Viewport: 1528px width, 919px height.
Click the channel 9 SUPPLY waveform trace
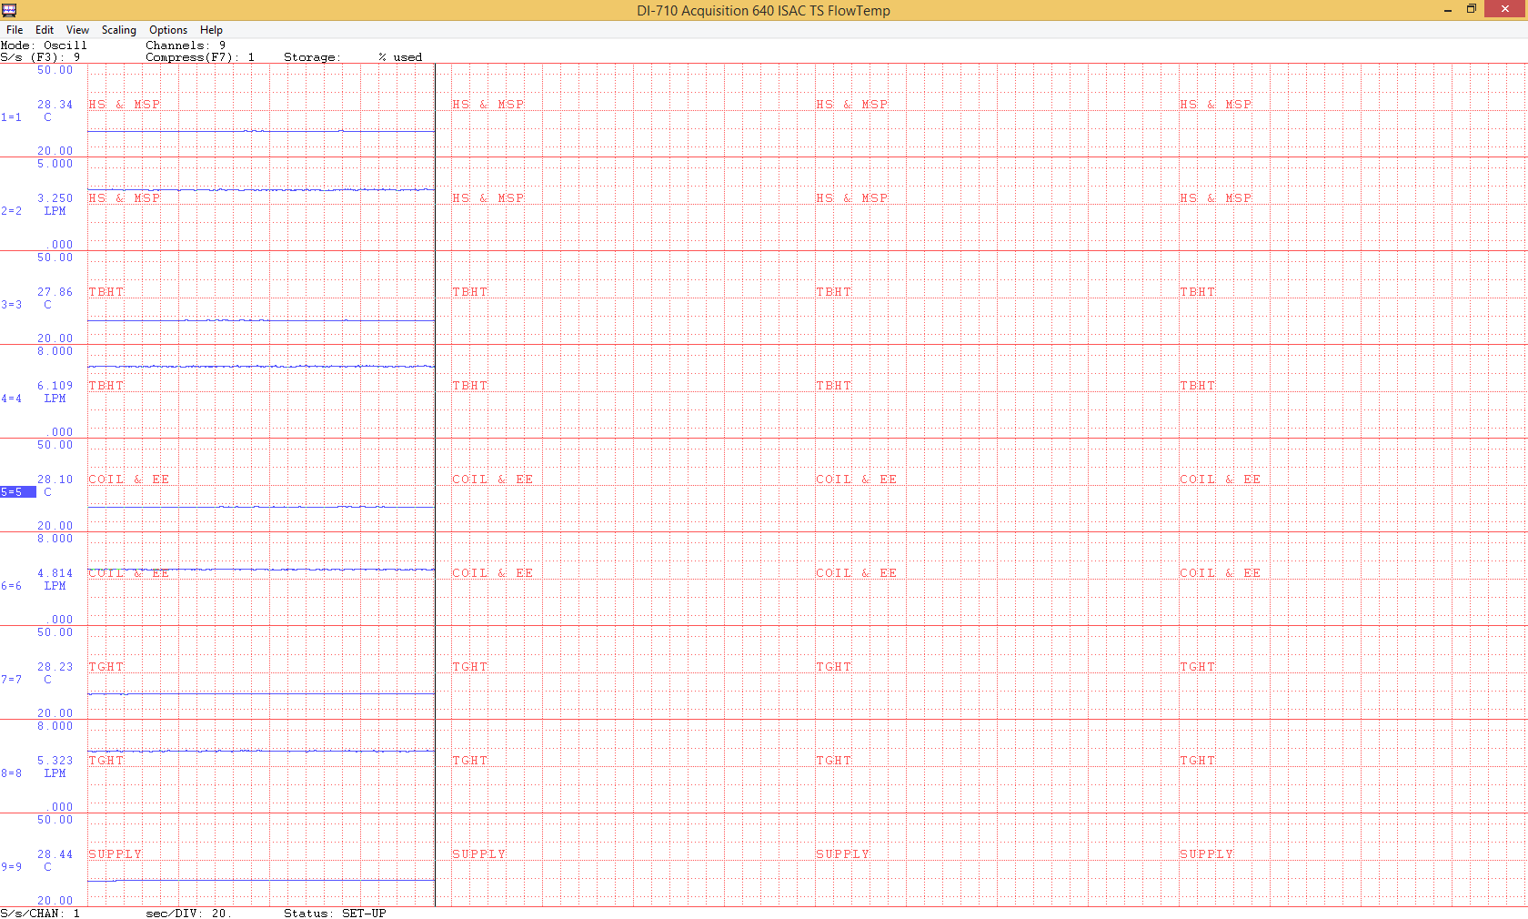click(x=261, y=880)
